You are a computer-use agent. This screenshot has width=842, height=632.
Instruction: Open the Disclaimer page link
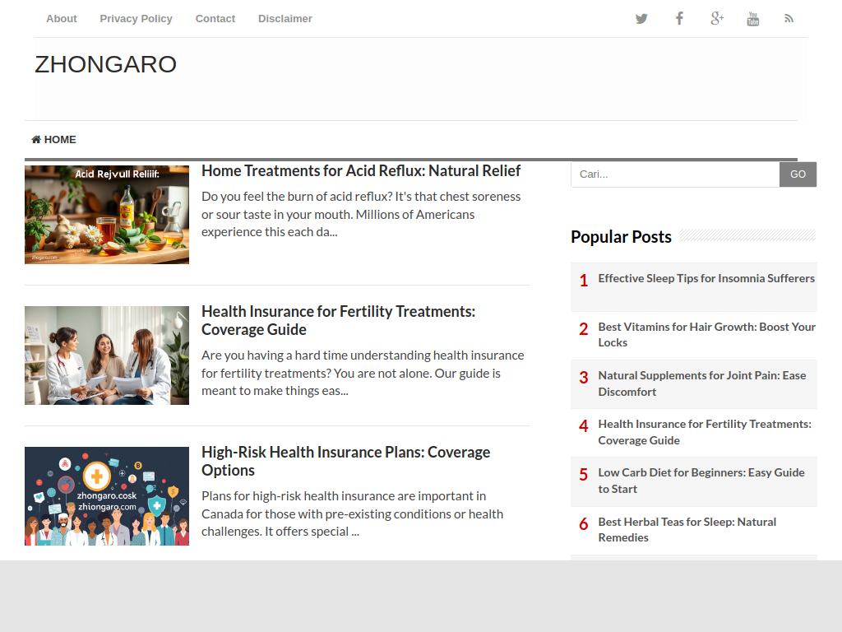click(285, 19)
